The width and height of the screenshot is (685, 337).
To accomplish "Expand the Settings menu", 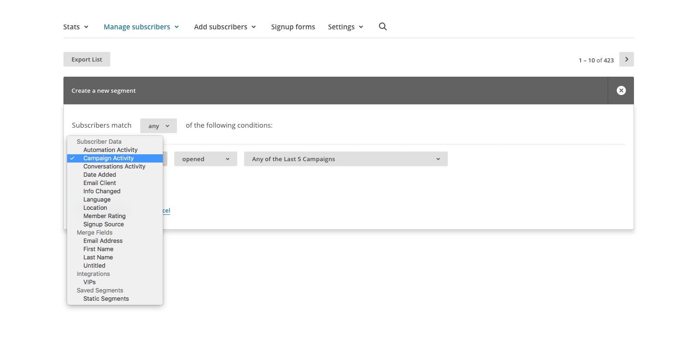I will (x=345, y=27).
